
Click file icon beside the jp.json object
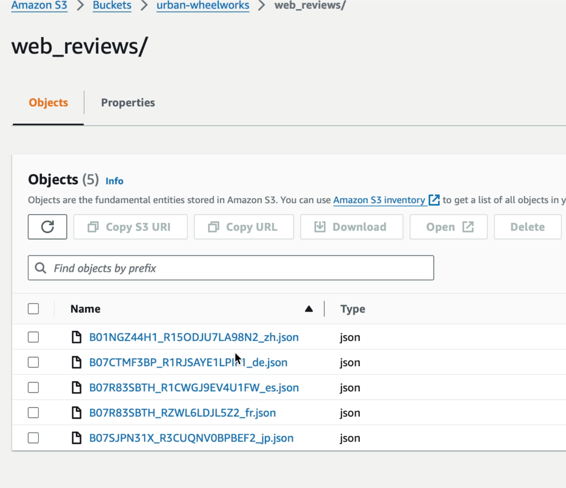tap(76, 438)
